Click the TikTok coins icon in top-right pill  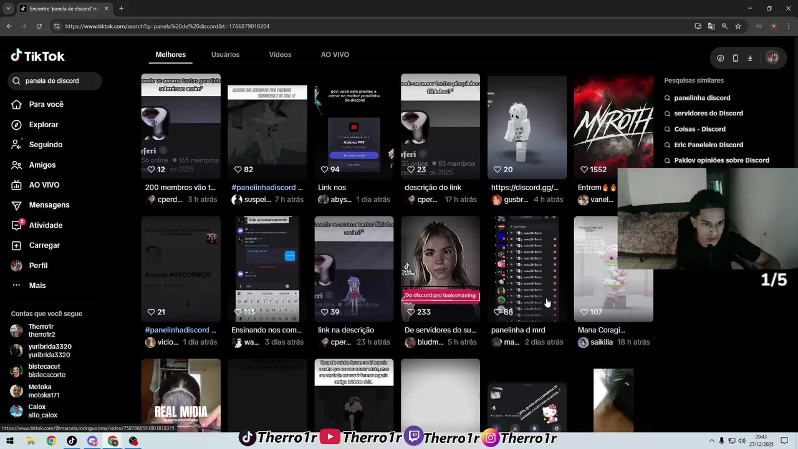pyautogui.click(x=721, y=58)
